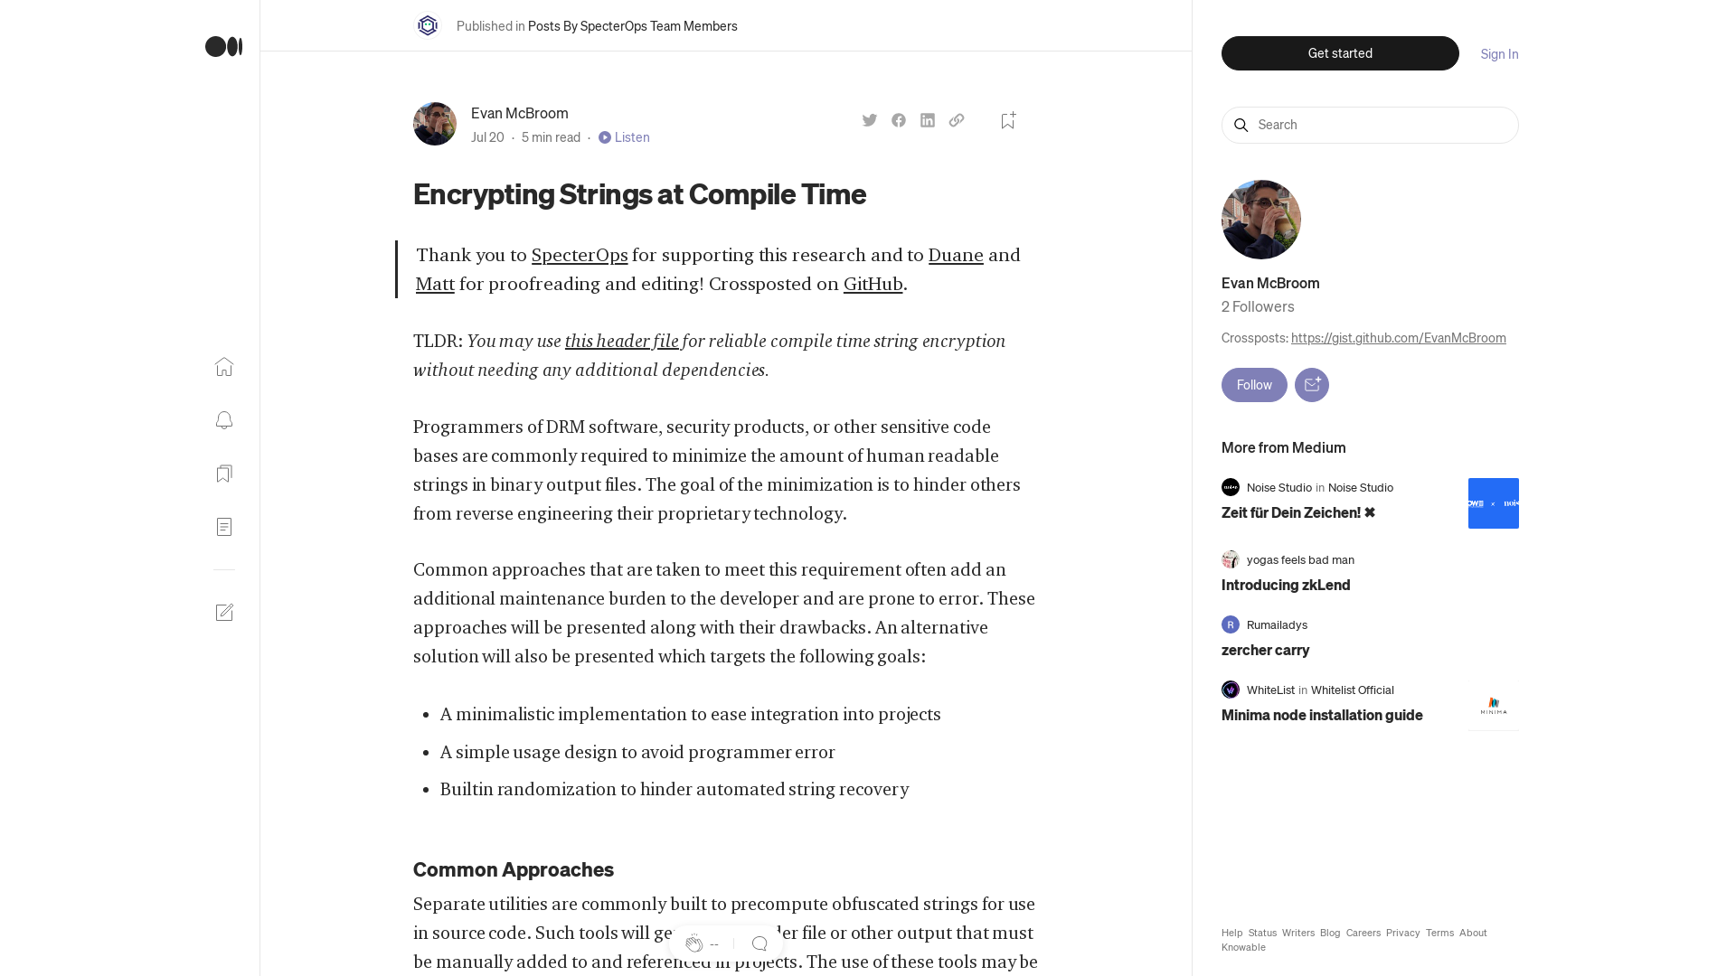Open your lists via the sidebar stories icon
Viewport: 1736px width, 976px height.
223,527
